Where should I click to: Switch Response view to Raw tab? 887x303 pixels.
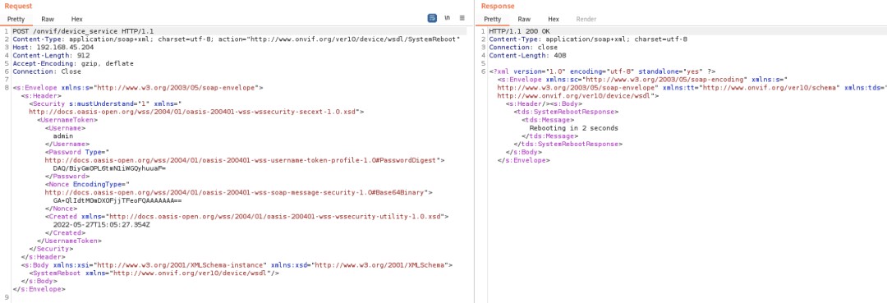pyautogui.click(x=524, y=19)
